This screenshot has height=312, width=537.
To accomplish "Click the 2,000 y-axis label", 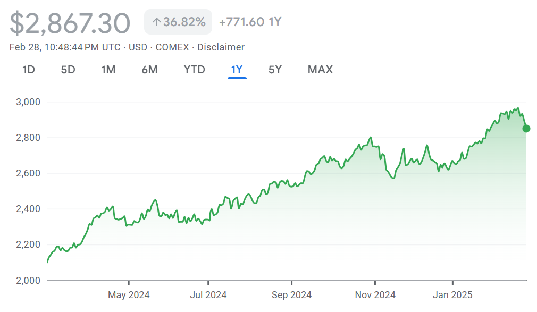I will (28, 281).
